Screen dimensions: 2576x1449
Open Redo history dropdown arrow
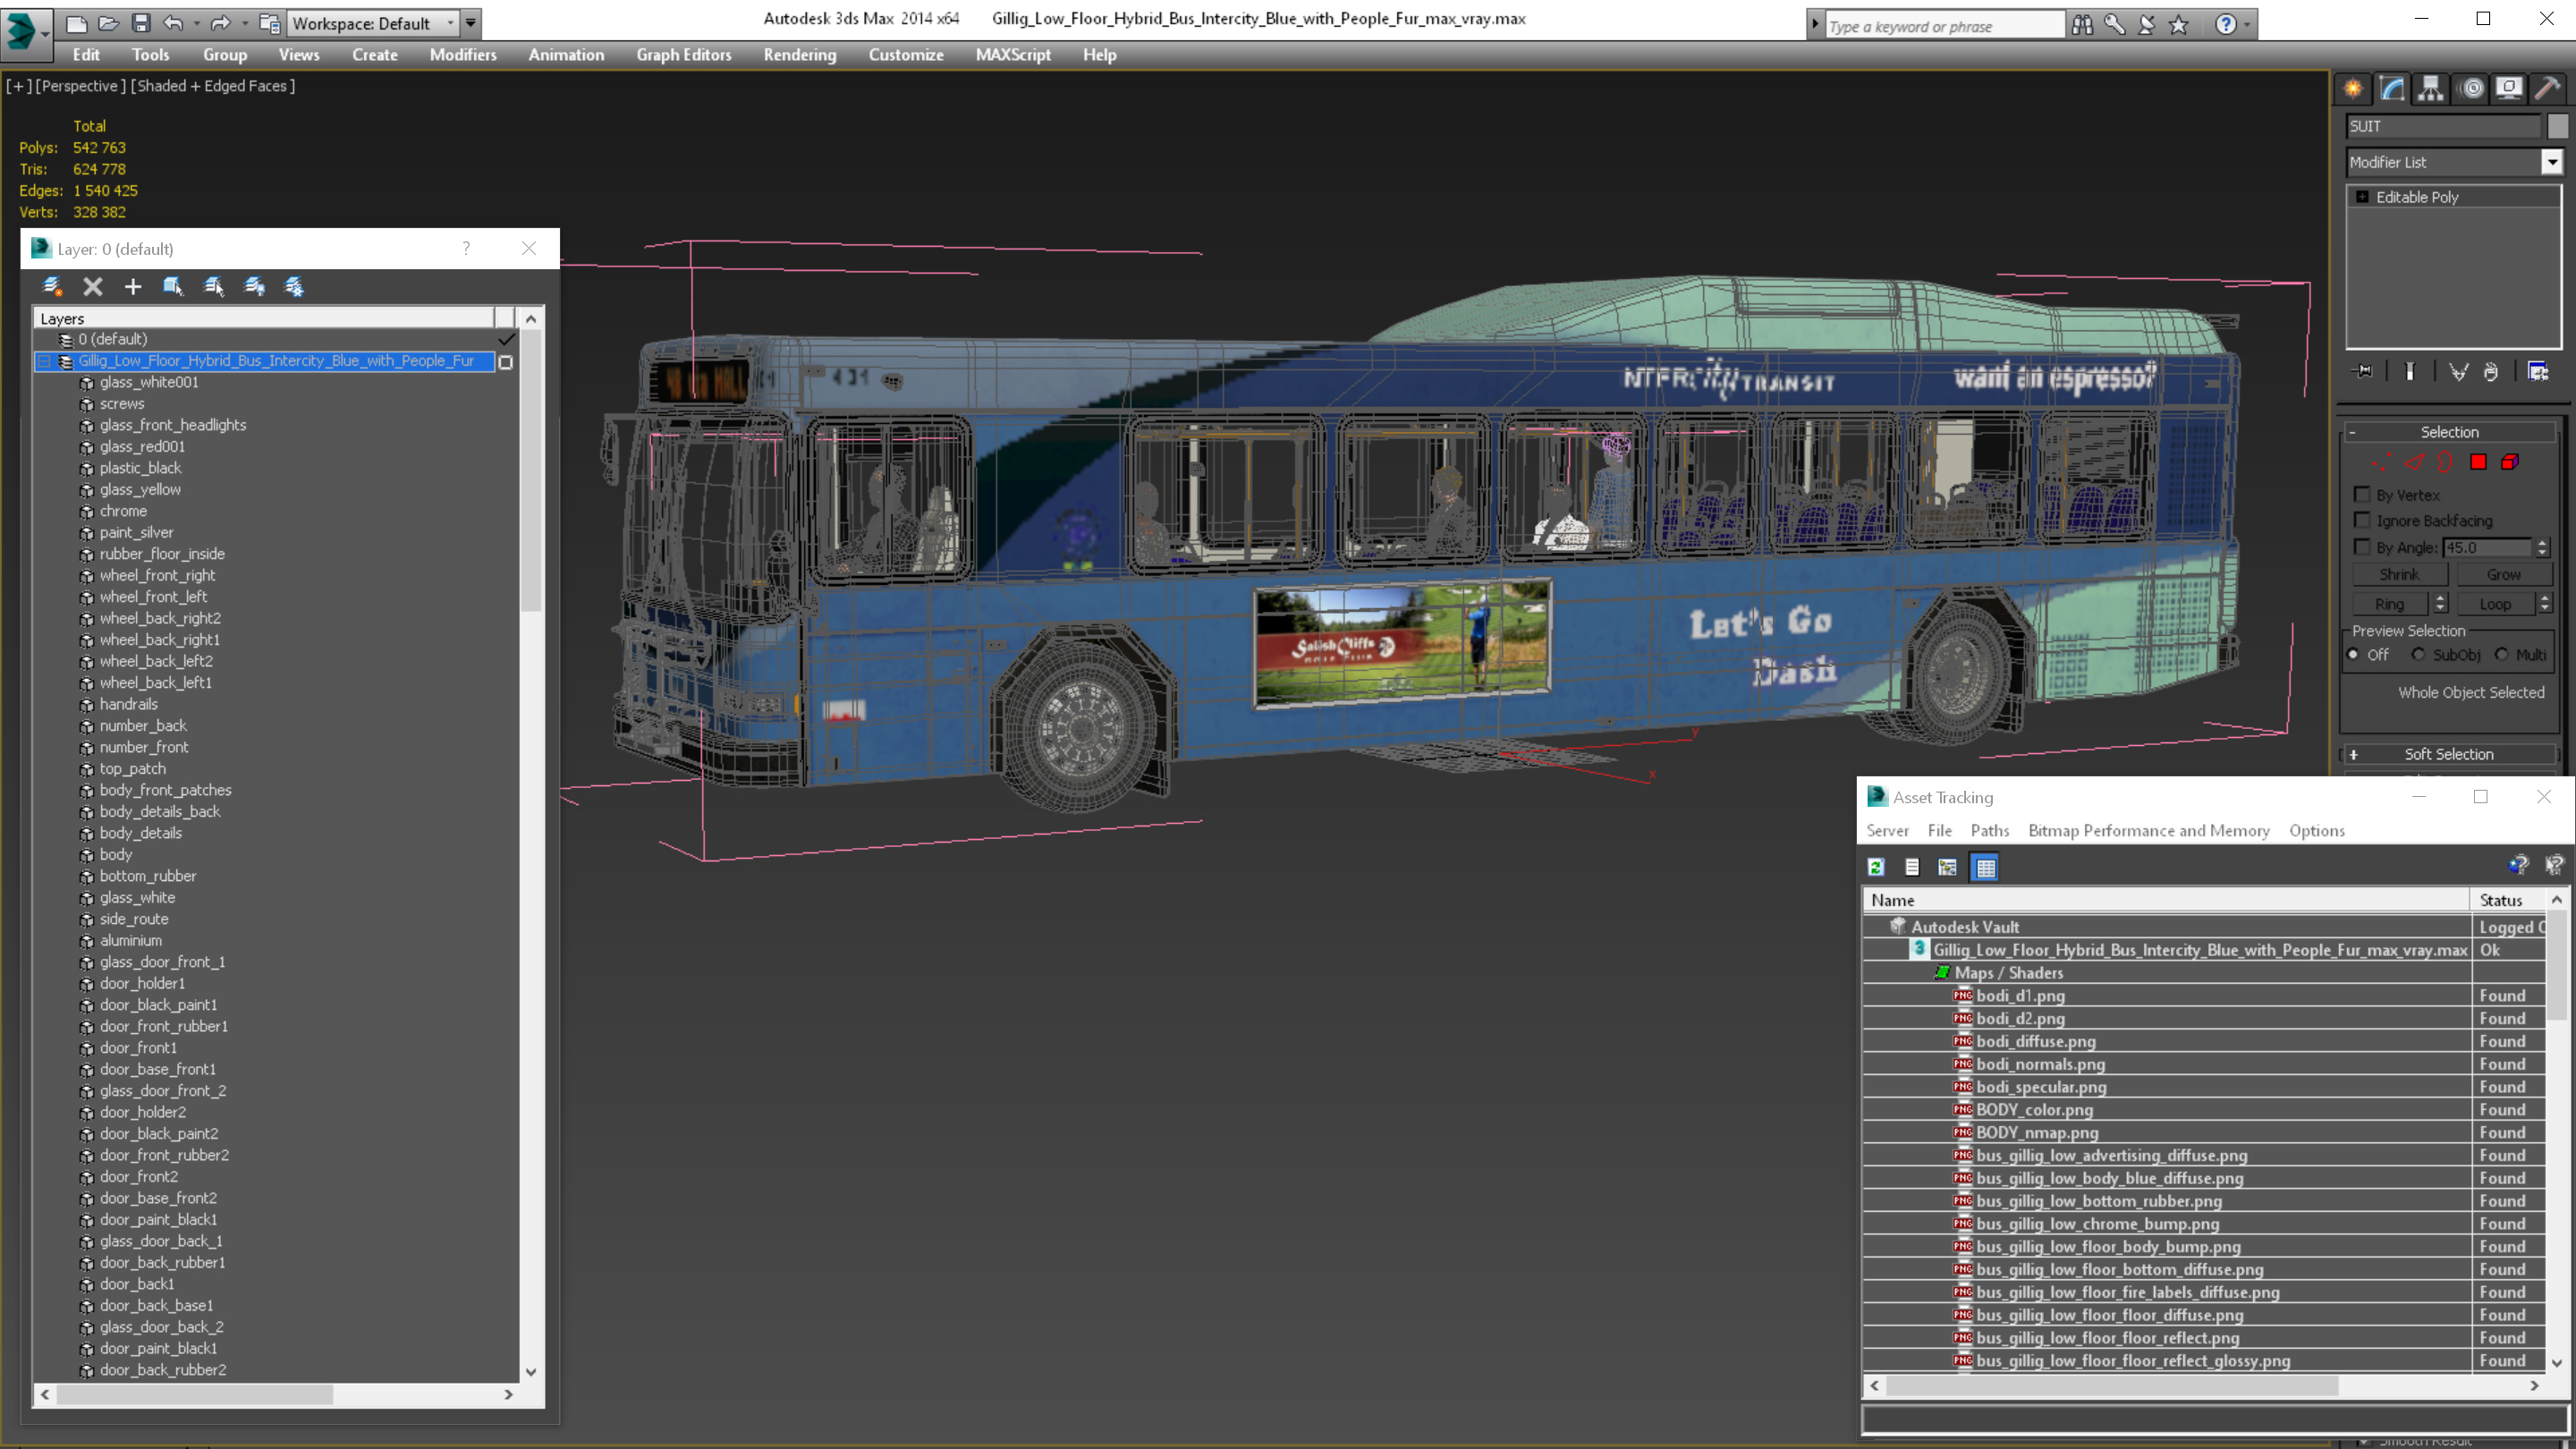[x=243, y=23]
